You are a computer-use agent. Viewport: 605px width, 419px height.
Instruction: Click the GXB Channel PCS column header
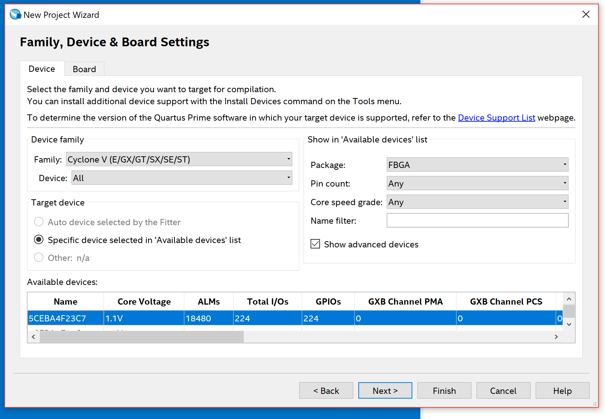click(x=506, y=302)
